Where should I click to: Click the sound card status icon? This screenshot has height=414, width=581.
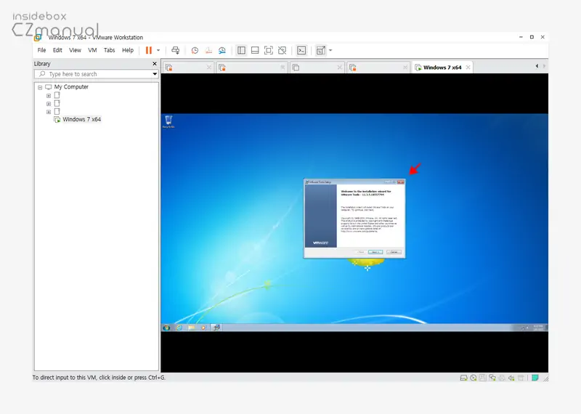(x=511, y=378)
